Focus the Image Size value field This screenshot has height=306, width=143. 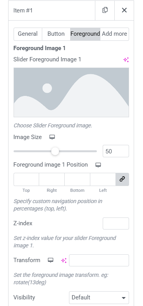(116, 151)
